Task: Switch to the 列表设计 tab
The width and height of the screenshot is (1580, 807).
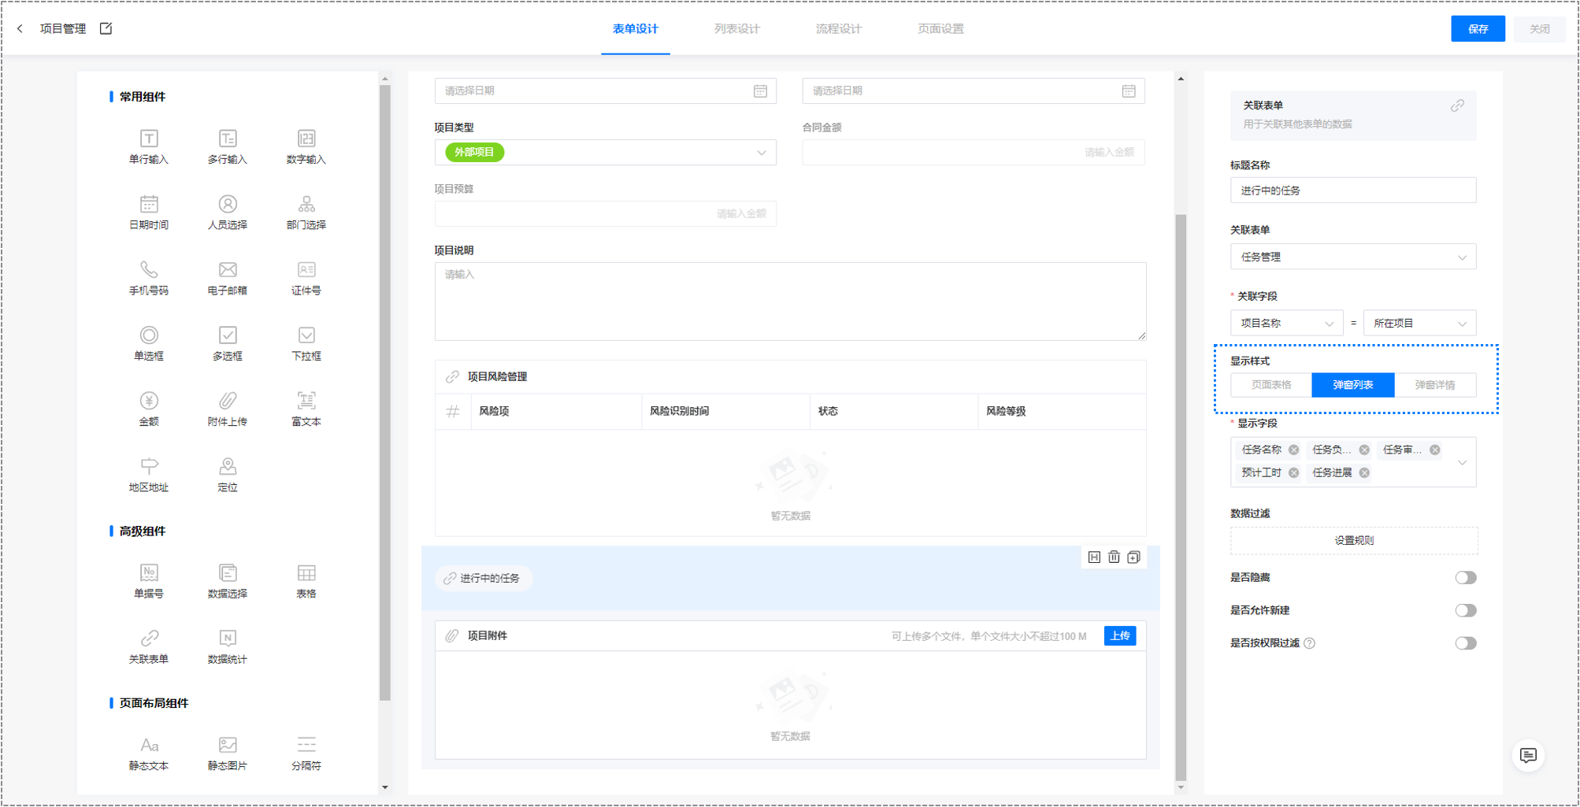Action: pos(737,29)
